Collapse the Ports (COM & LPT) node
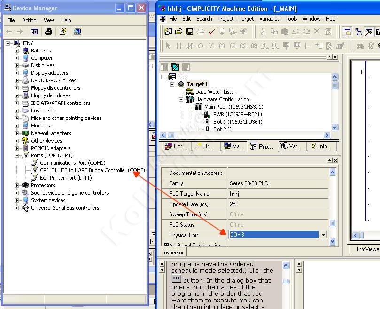 [17, 155]
